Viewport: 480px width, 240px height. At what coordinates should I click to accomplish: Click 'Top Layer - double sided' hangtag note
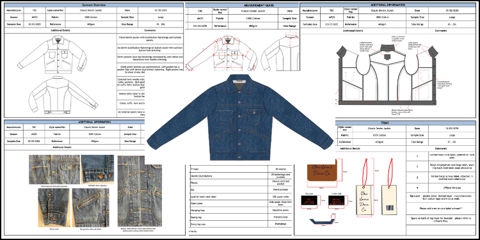point(441,197)
